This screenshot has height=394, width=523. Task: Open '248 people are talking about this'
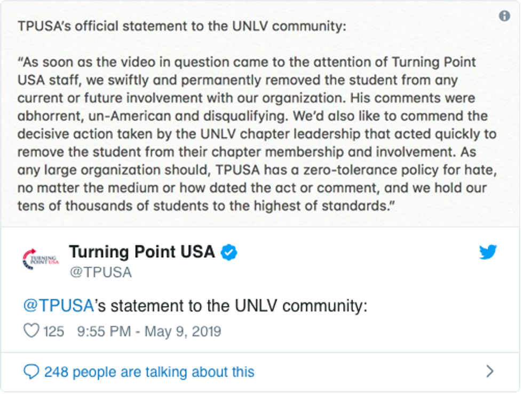click(x=149, y=372)
